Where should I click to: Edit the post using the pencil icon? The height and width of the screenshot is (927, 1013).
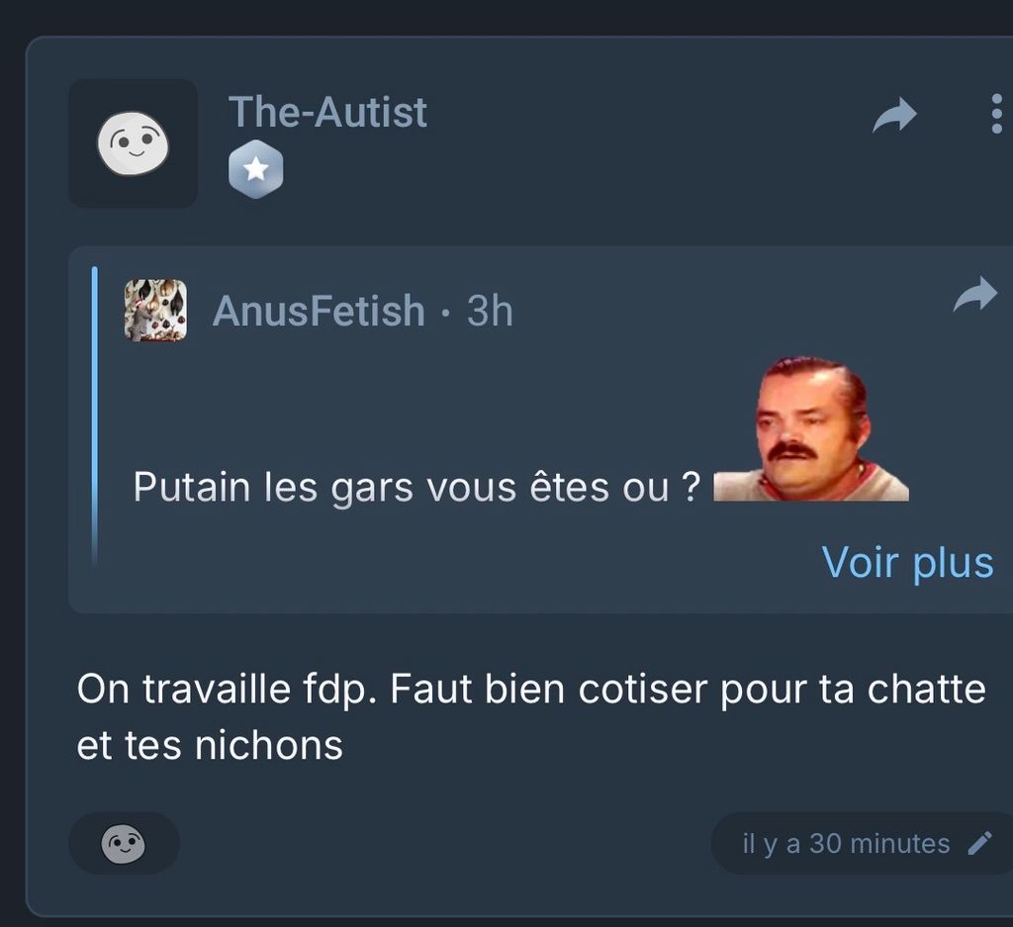coord(979,843)
